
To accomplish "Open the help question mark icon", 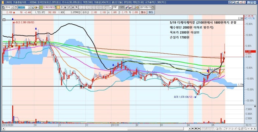I will [244, 2].
